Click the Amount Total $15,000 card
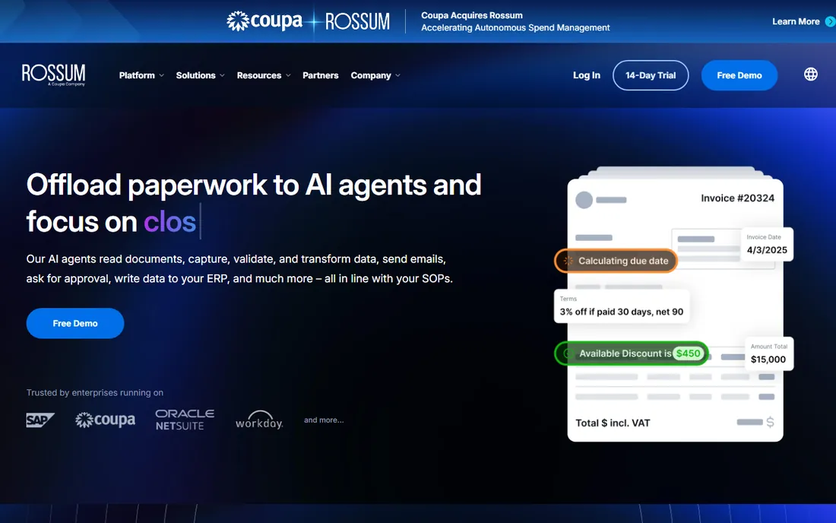This screenshot has width=836, height=523. (x=769, y=353)
